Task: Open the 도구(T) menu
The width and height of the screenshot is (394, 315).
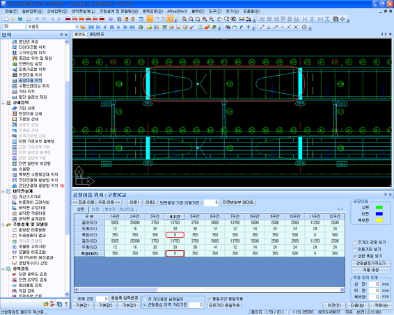Action: [215, 11]
